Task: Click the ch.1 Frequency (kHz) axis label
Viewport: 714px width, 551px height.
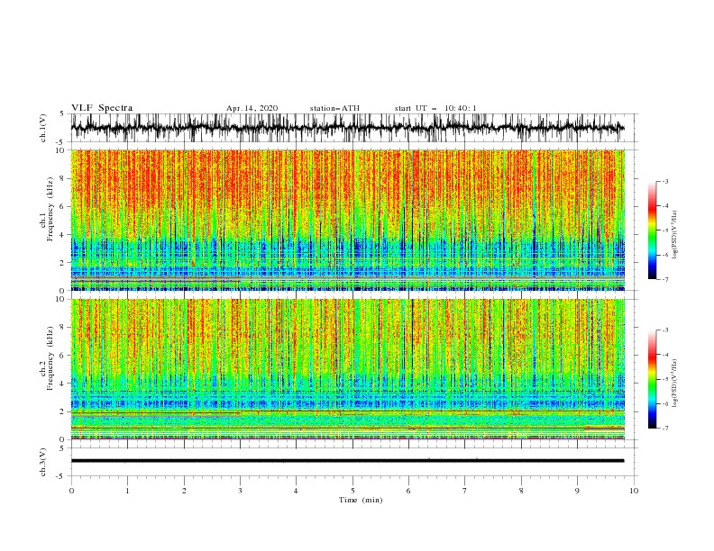Action: [46, 209]
